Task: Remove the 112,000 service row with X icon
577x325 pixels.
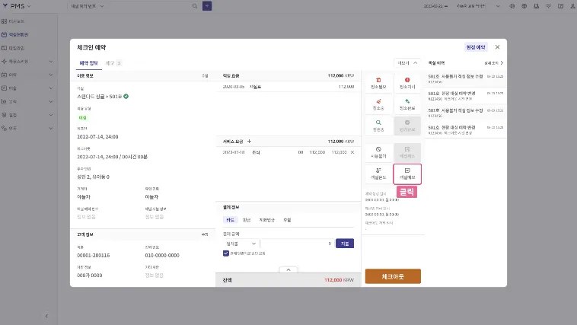Action: click(x=352, y=152)
